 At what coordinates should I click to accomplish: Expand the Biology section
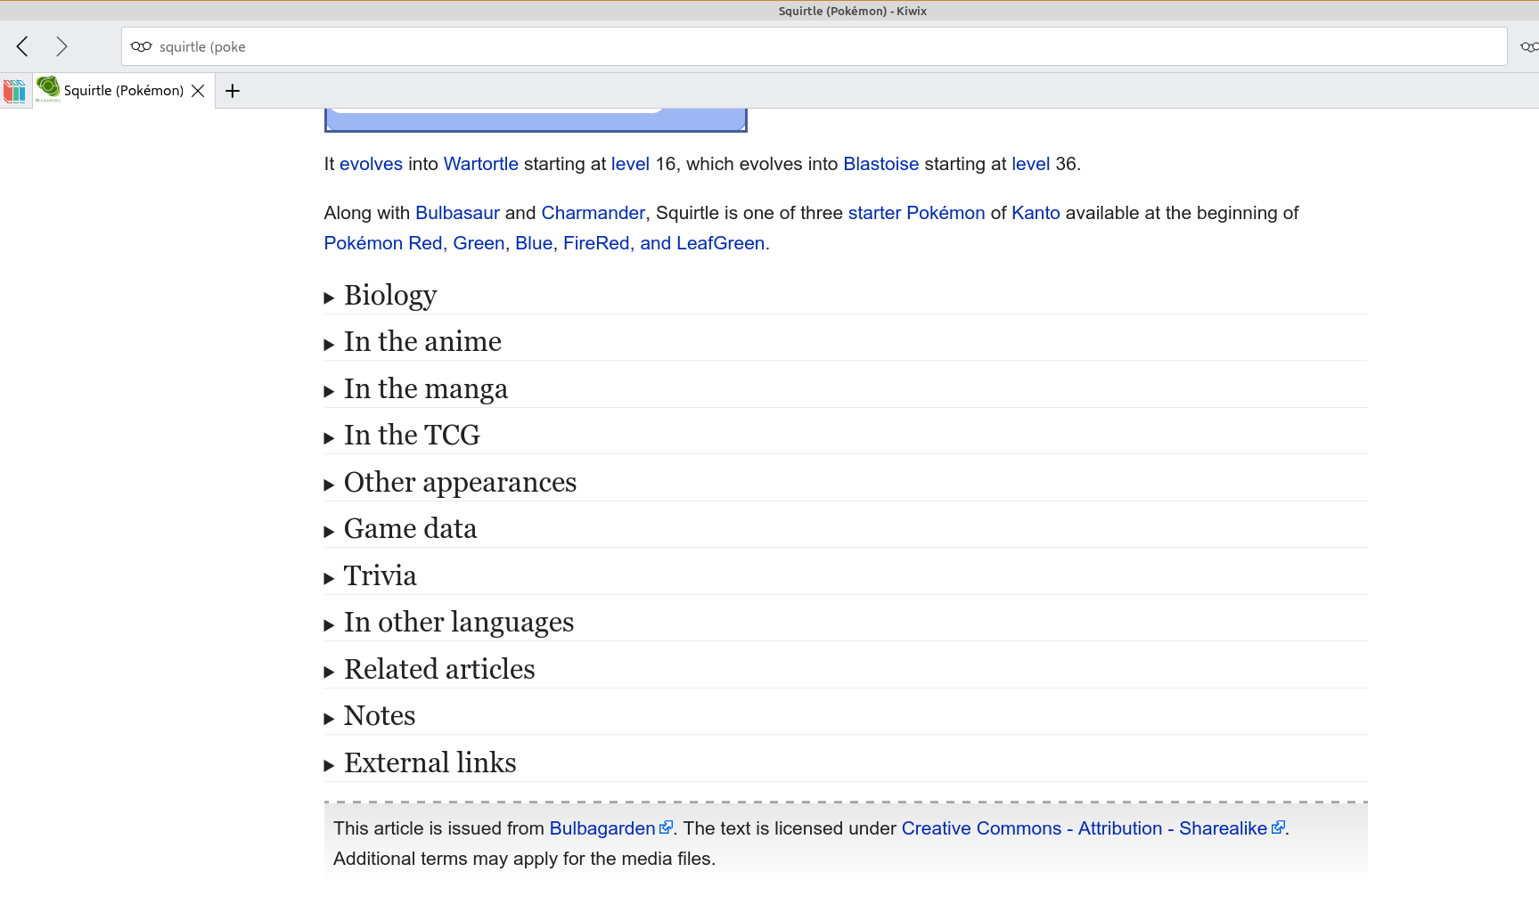pos(389,295)
